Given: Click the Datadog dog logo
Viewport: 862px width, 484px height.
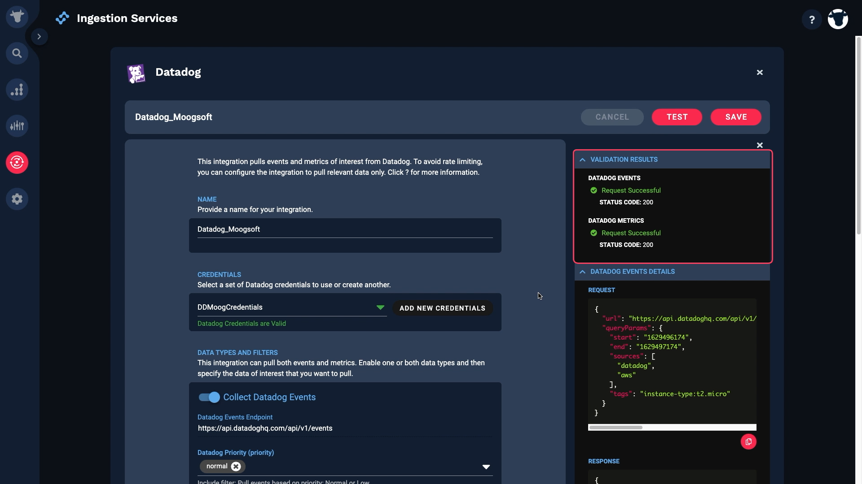Looking at the screenshot, I should pos(136,73).
